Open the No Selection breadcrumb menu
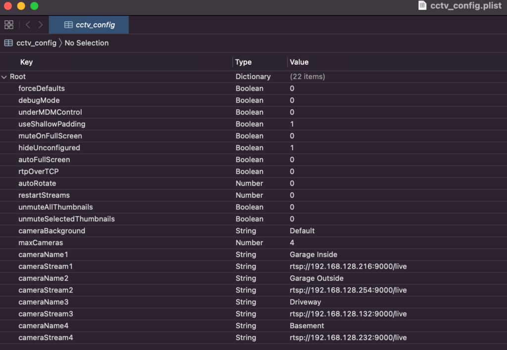 tap(87, 43)
